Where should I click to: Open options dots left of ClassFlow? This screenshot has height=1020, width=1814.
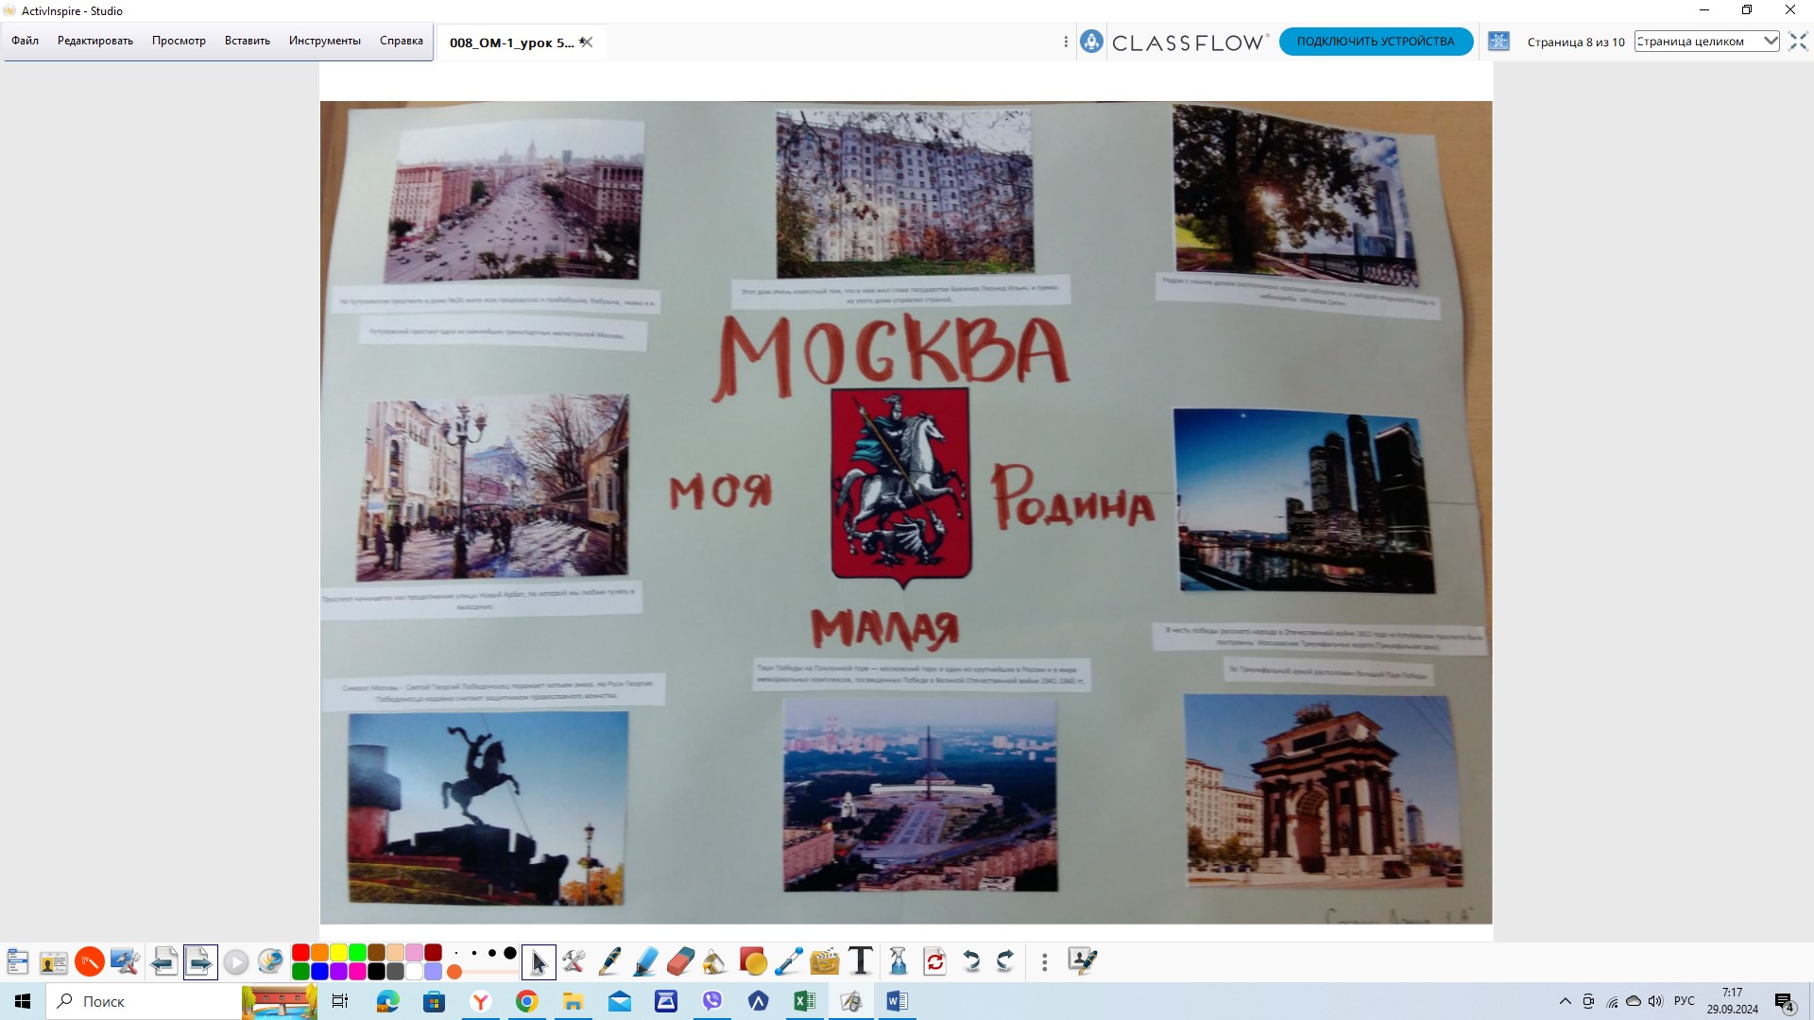tap(1066, 42)
